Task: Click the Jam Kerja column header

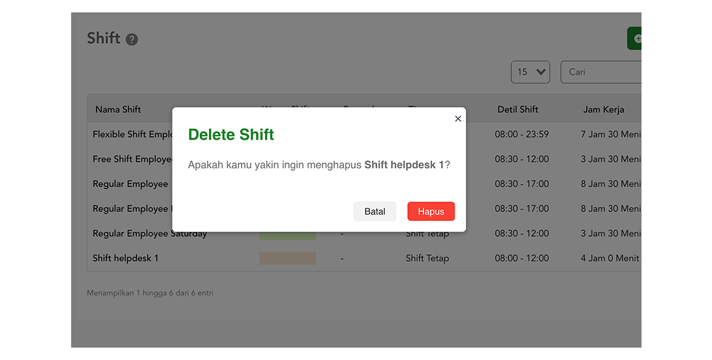Action: click(x=603, y=110)
